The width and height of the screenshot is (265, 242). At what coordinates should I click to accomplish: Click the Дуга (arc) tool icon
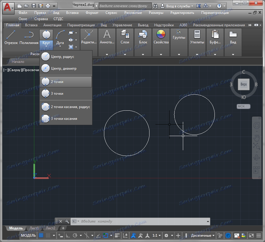tap(60, 35)
